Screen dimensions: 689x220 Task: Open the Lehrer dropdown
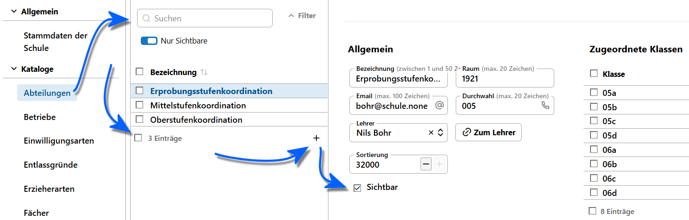440,132
